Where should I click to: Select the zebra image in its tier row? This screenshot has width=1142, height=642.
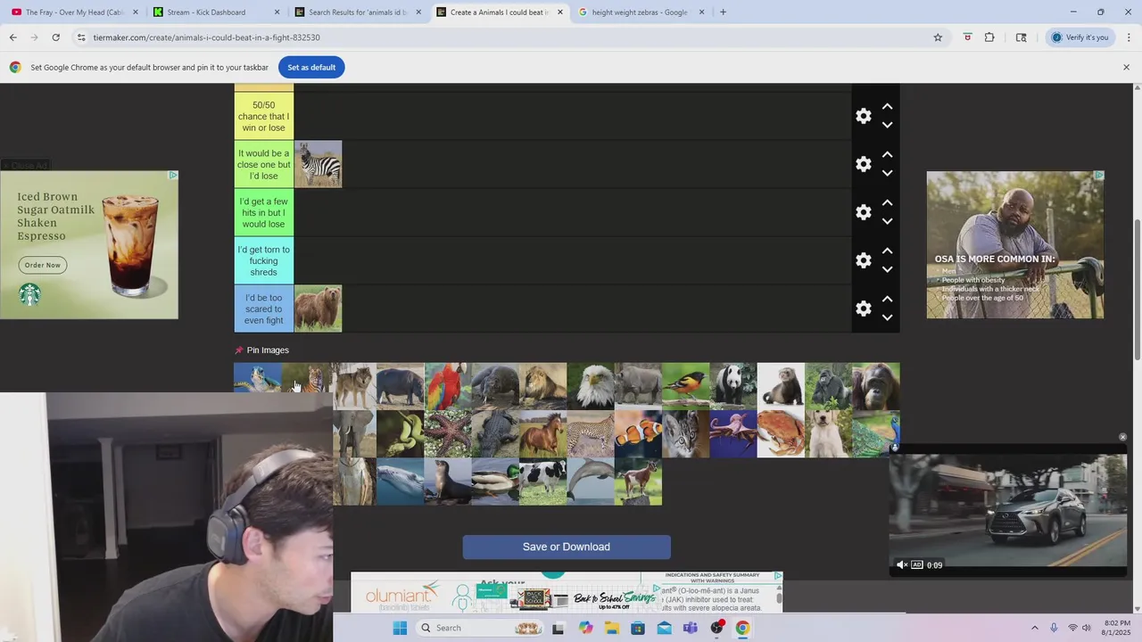pyautogui.click(x=318, y=164)
